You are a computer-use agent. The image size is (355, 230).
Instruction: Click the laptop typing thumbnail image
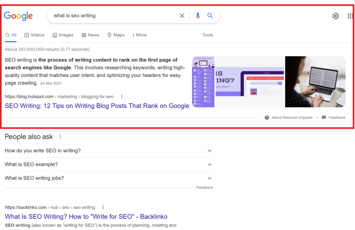coord(315,82)
